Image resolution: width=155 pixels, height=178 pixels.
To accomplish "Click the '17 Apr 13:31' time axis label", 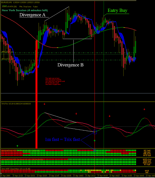I will 30,175.
